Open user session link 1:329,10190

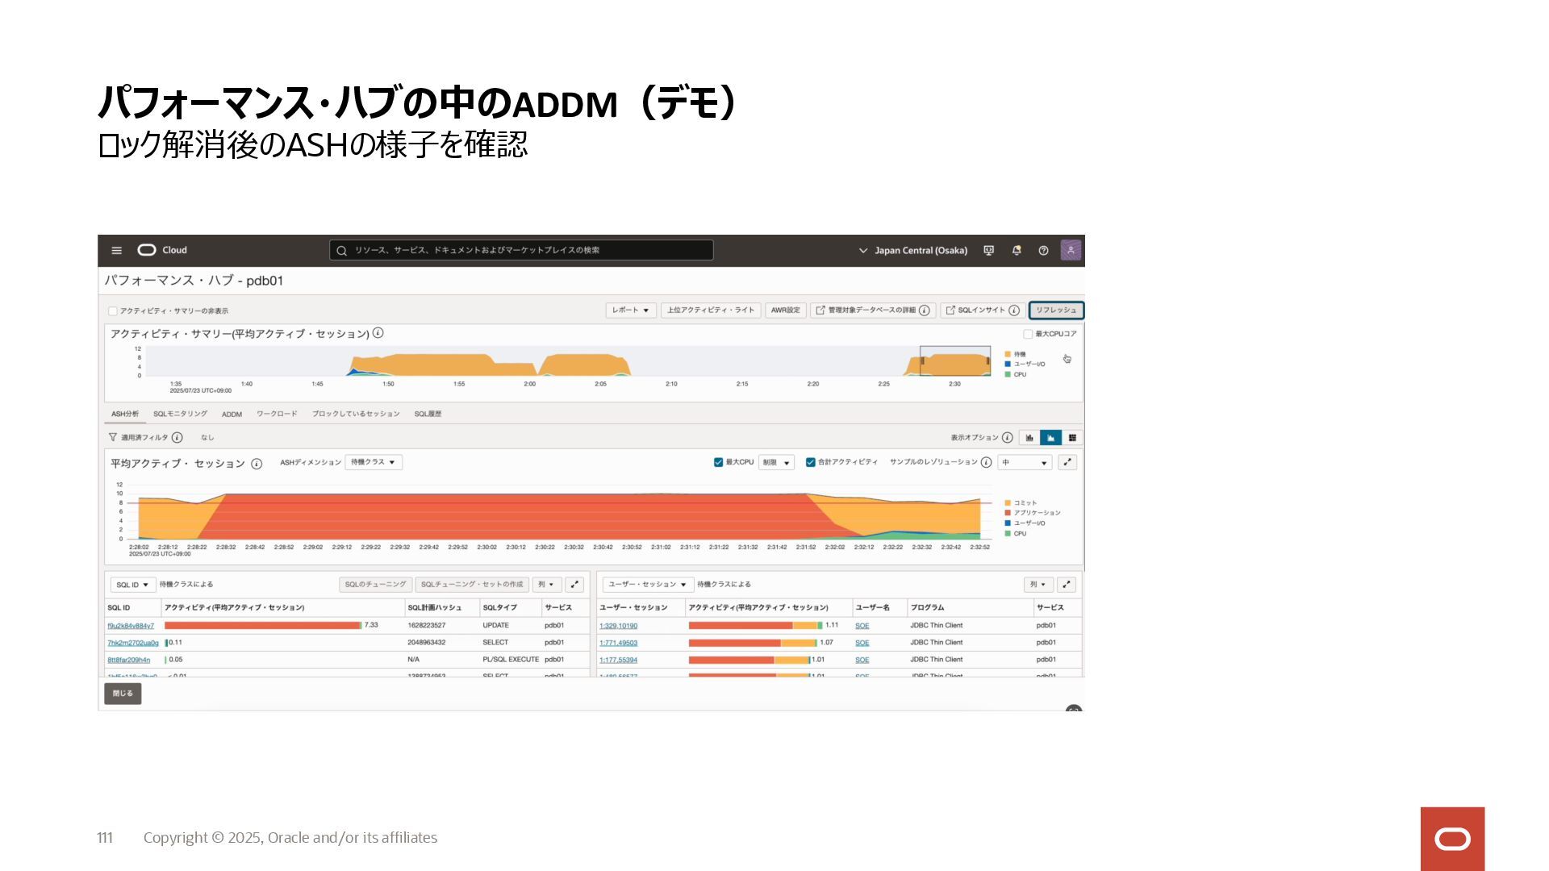[618, 626]
